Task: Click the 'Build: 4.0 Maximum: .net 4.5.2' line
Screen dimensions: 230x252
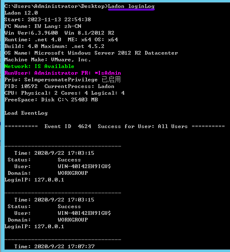Action: pyautogui.click(x=54, y=46)
